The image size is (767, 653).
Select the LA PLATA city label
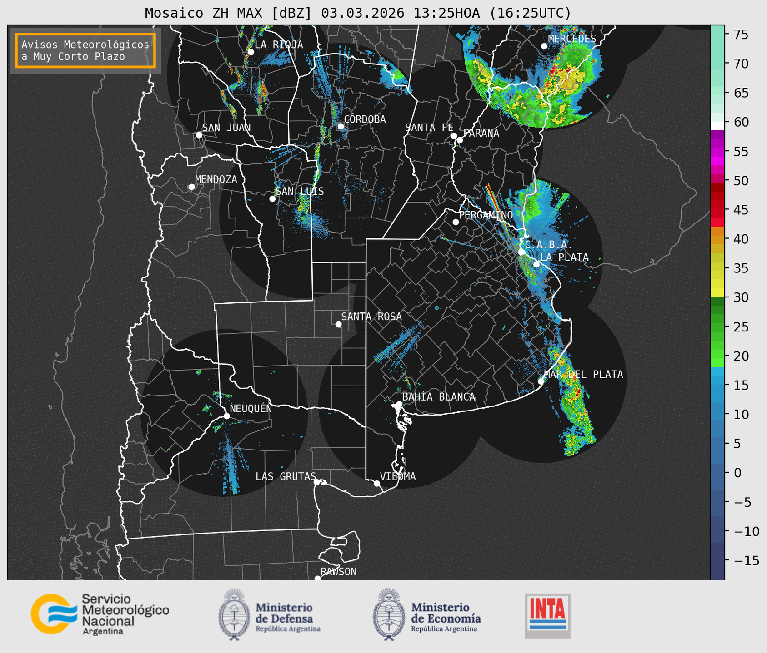(x=564, y=257)
